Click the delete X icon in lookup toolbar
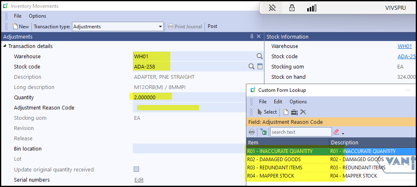This screenshot has height=187, width=417. coord(303,112)
